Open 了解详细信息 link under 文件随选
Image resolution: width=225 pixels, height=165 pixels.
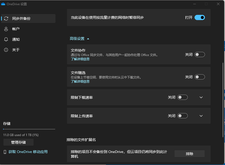80,82
